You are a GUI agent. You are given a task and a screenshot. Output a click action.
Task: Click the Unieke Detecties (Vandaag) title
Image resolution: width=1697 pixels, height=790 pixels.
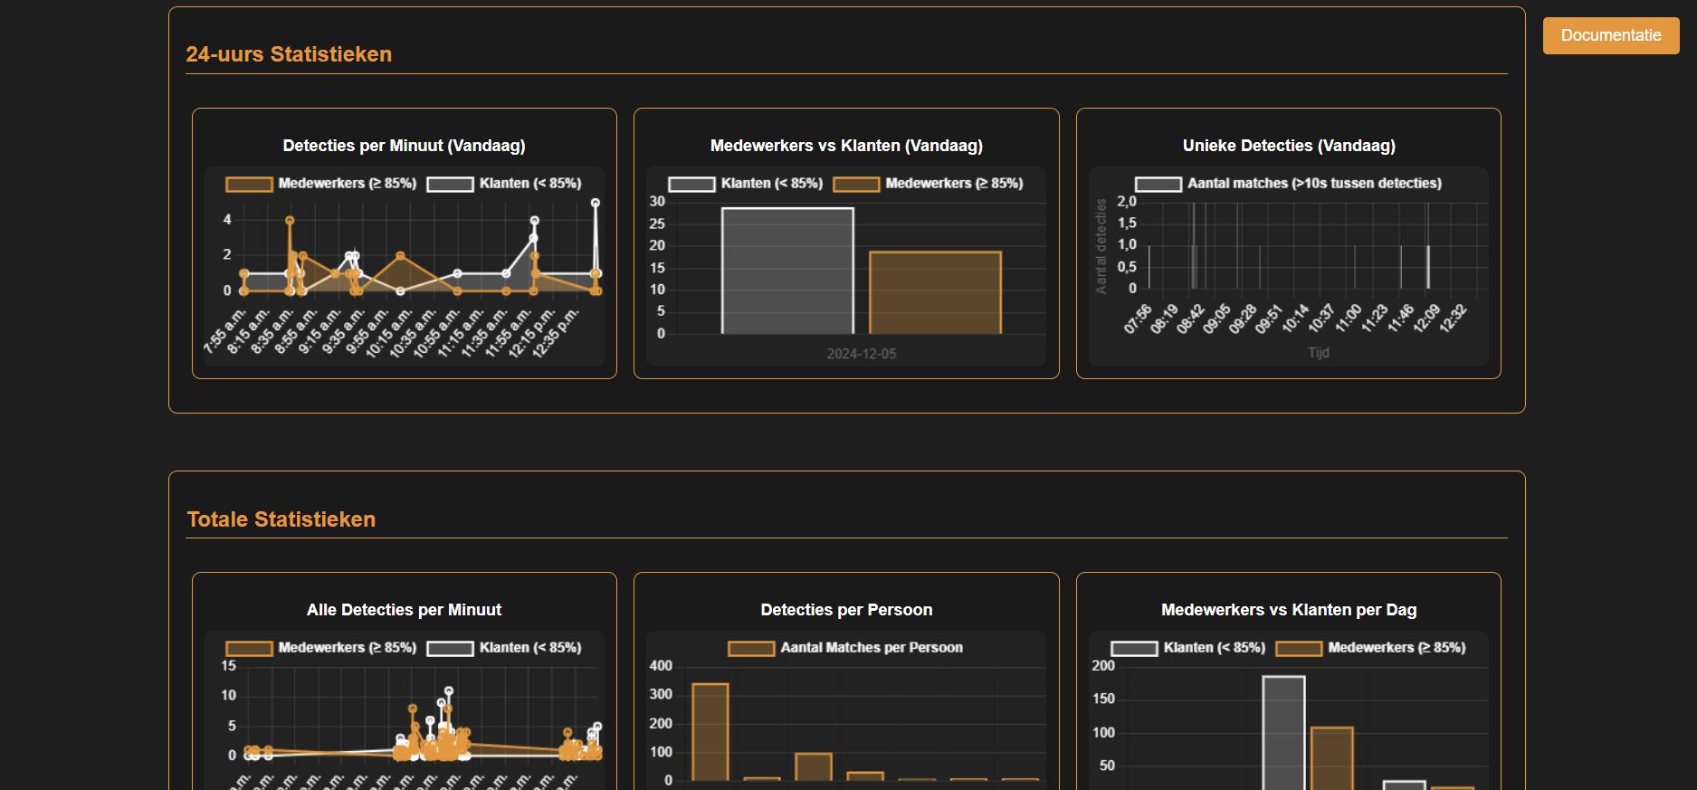[1289, 146]
